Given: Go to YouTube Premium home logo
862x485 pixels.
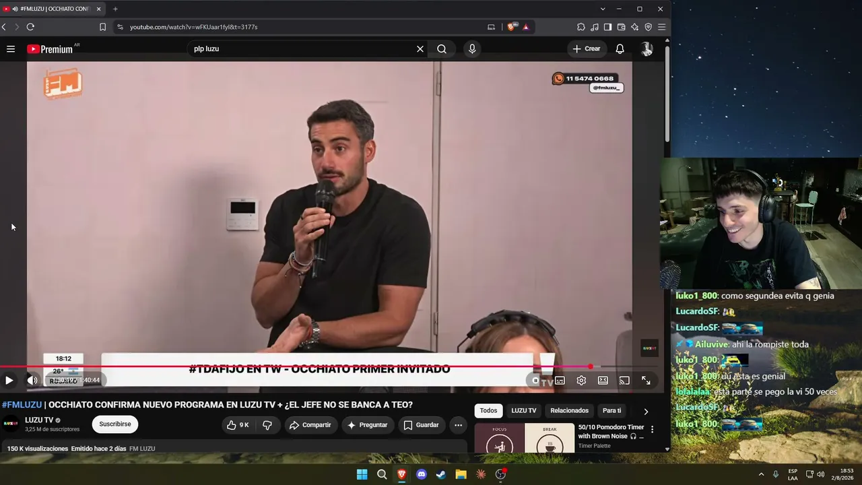Looking at the screenshot, I should click(50, 48).
